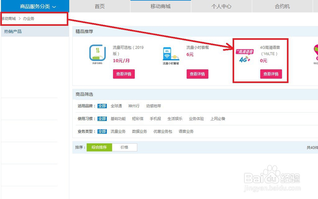
Task: Filter usage by 上网必备
Action: coord(218,119)
